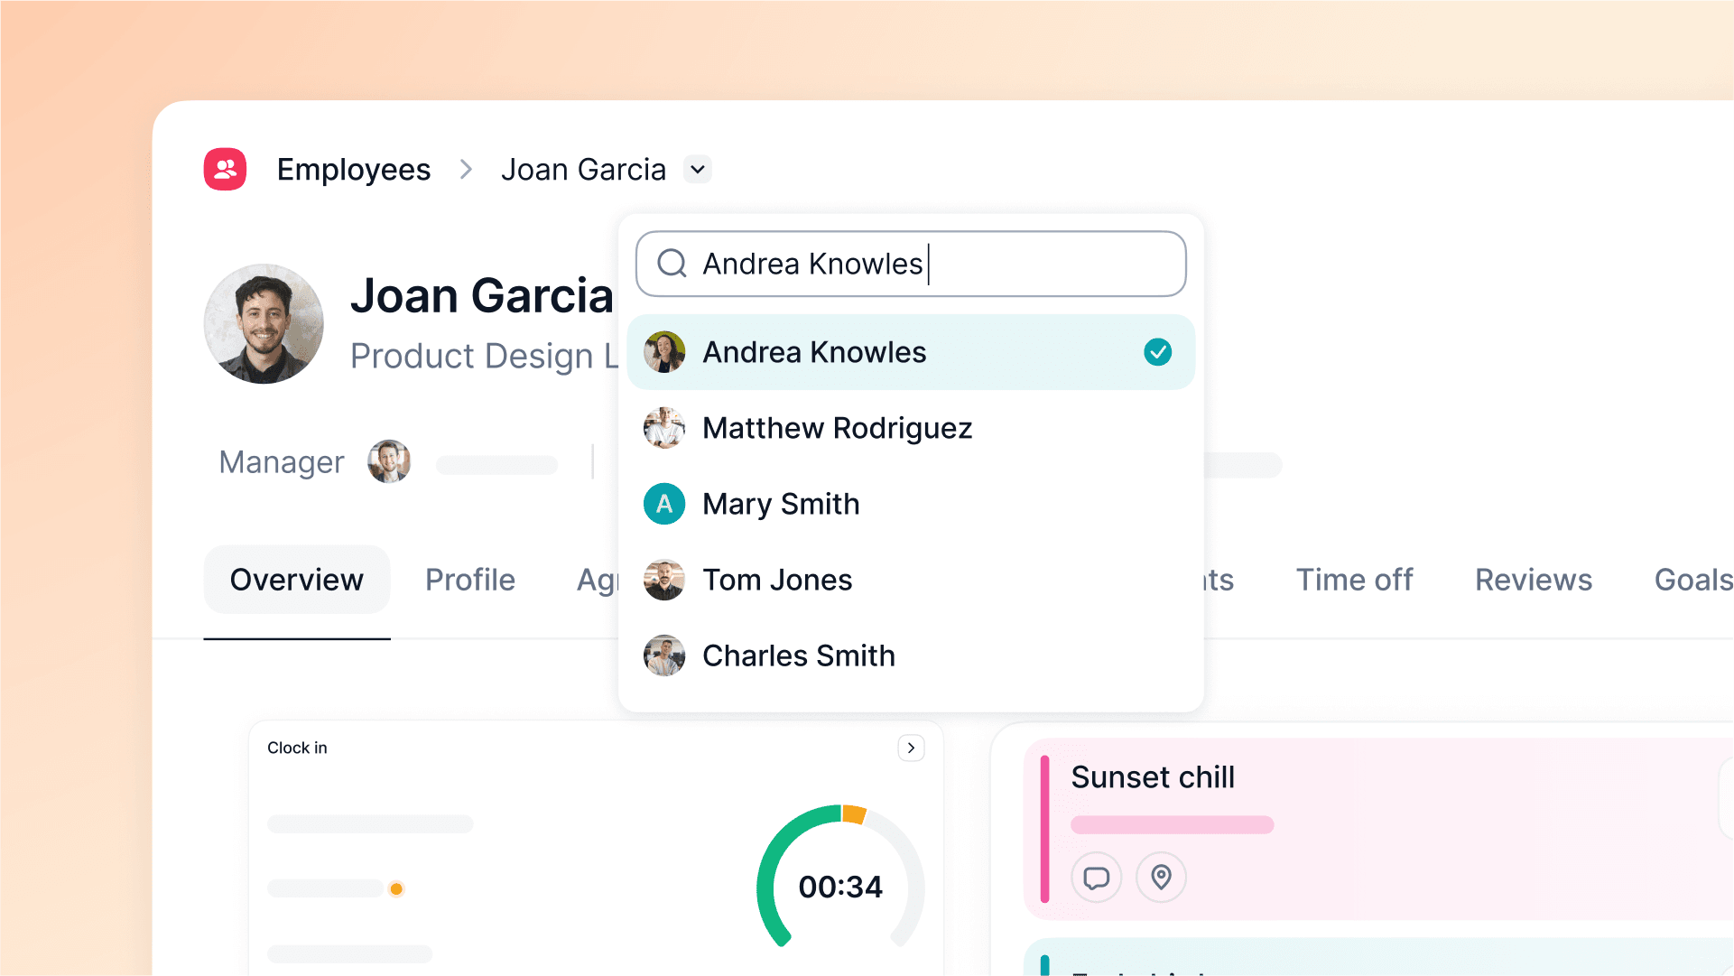Screen dimensions: 1734x976
Task: Click the search magnifier icon
Action: [671, 263]
